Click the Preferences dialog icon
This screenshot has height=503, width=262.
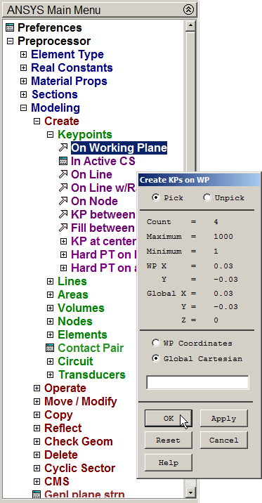10,27
